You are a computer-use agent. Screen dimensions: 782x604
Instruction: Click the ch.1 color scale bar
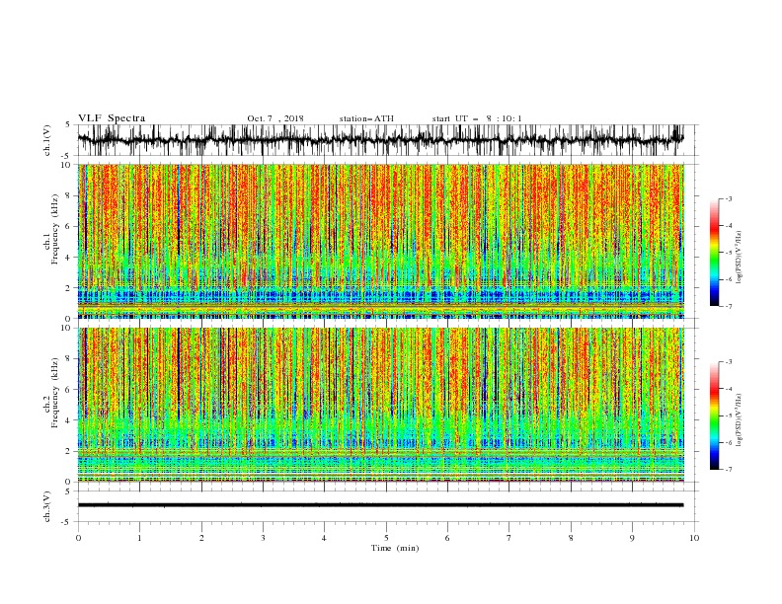tap(715, 253)
